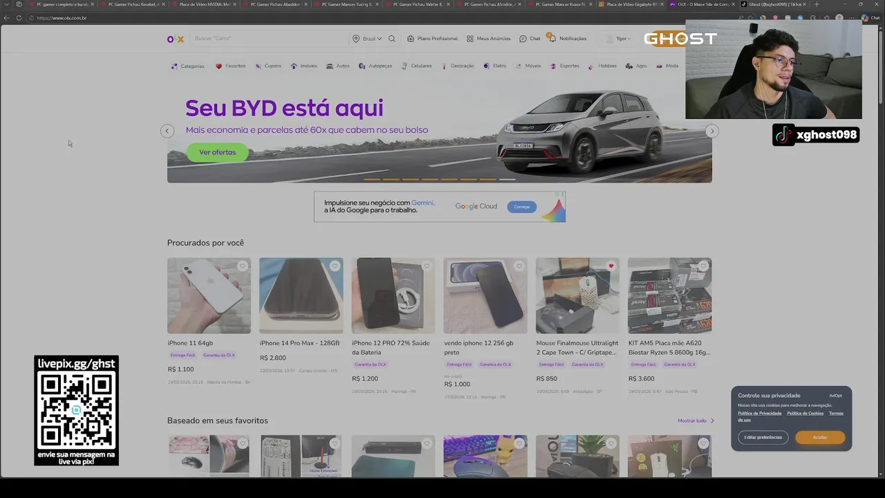The width and height of the screenshot is (885, 498).
Task: Open the Celulares category
Action: [416, 66]
